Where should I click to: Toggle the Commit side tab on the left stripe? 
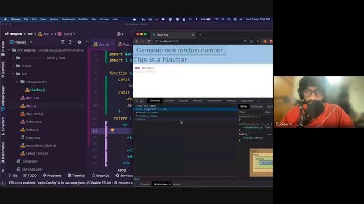click(3, 69)
